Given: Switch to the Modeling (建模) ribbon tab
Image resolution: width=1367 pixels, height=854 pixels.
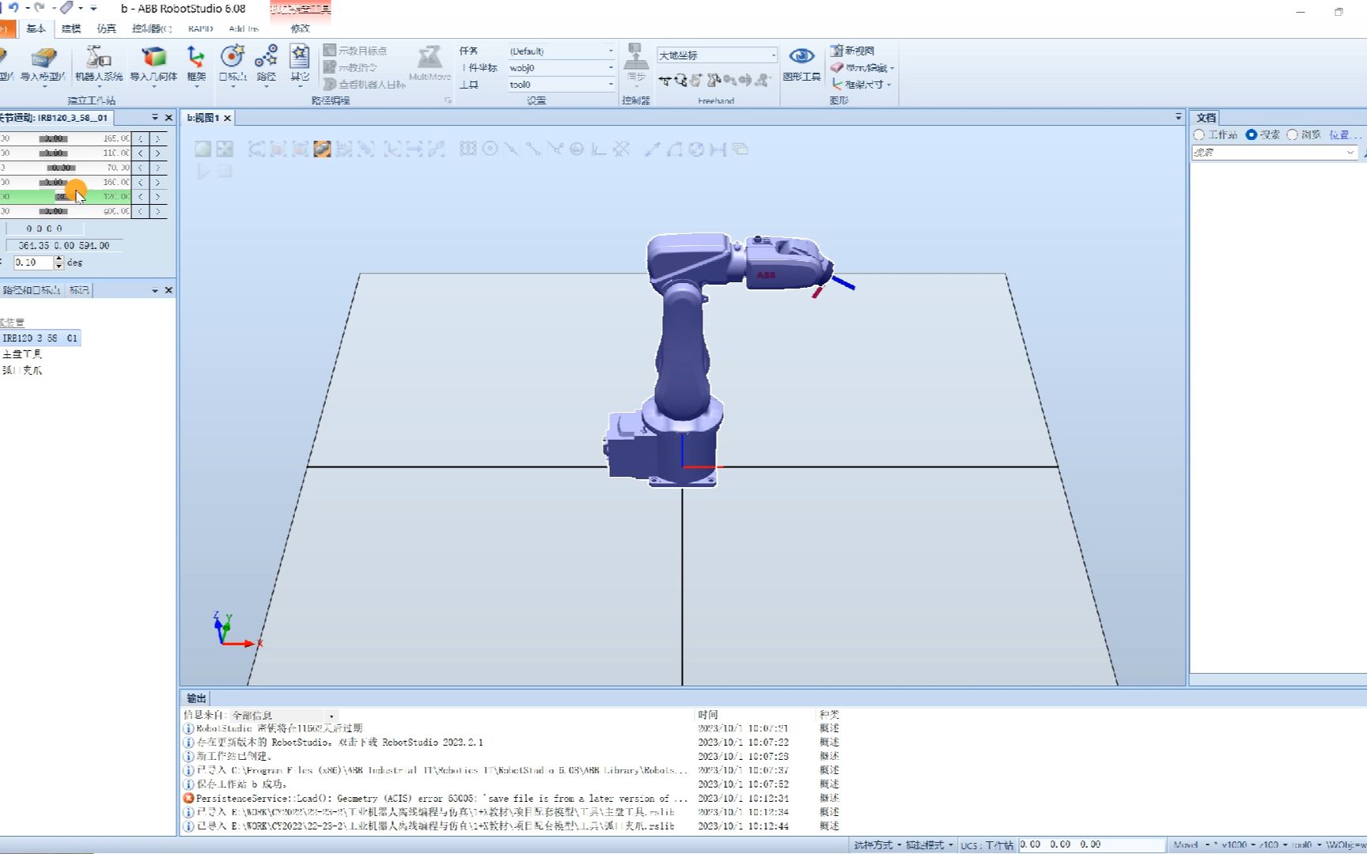Looking at the screenshot, I should pos(71,28).
